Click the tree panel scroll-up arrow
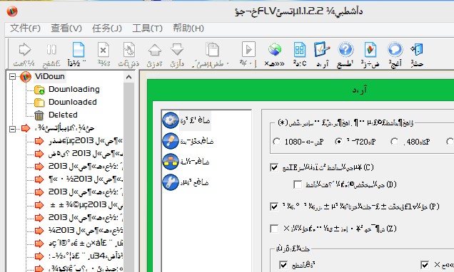Image resolution: width=454 pixels, height=272 pixels. [x=128, y=77]
